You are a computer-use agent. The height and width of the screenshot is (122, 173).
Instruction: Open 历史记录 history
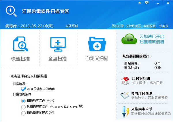(118, 26)
